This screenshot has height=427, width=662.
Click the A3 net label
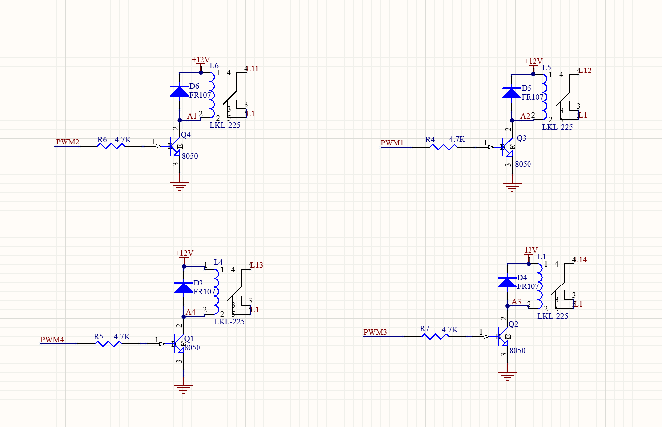point(516,302)
